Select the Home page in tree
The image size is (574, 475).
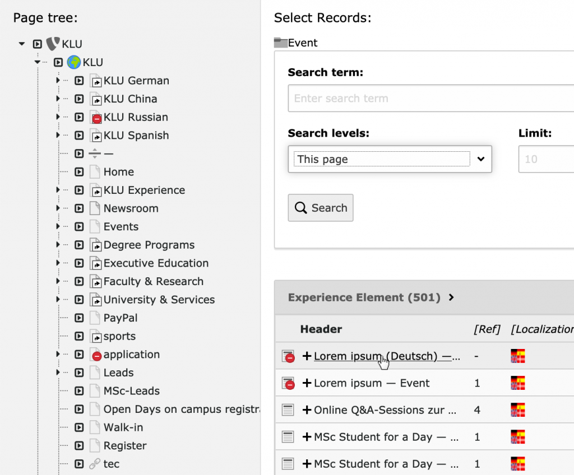pyautogui.click(x=119, y=172)
